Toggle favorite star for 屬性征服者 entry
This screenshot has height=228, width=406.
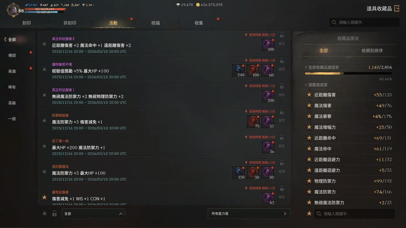pos(44,198)
